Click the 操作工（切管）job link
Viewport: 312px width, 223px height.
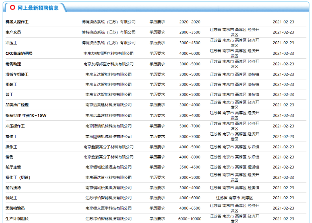pos(18,177)
